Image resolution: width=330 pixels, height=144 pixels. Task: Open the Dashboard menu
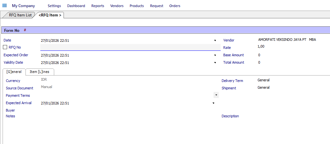pos(76,6)
